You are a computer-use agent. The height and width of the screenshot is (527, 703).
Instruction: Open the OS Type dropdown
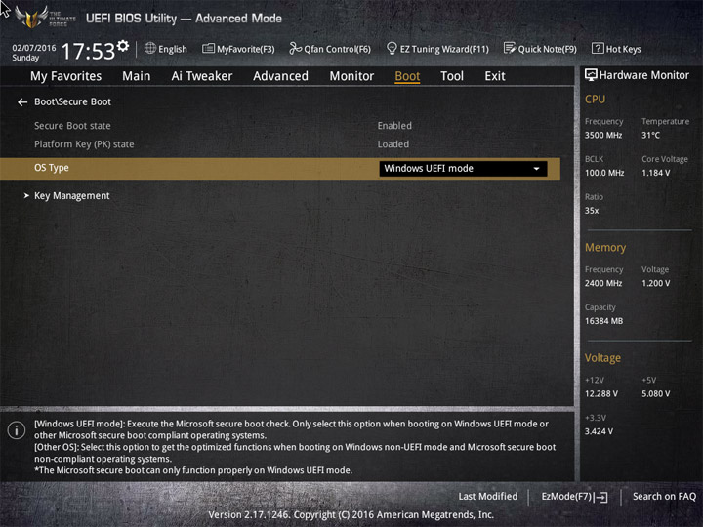click(463, 169)
